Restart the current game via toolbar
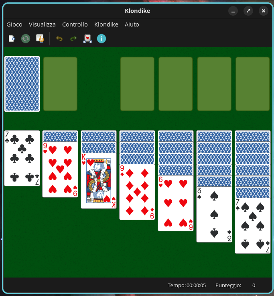 26,39
